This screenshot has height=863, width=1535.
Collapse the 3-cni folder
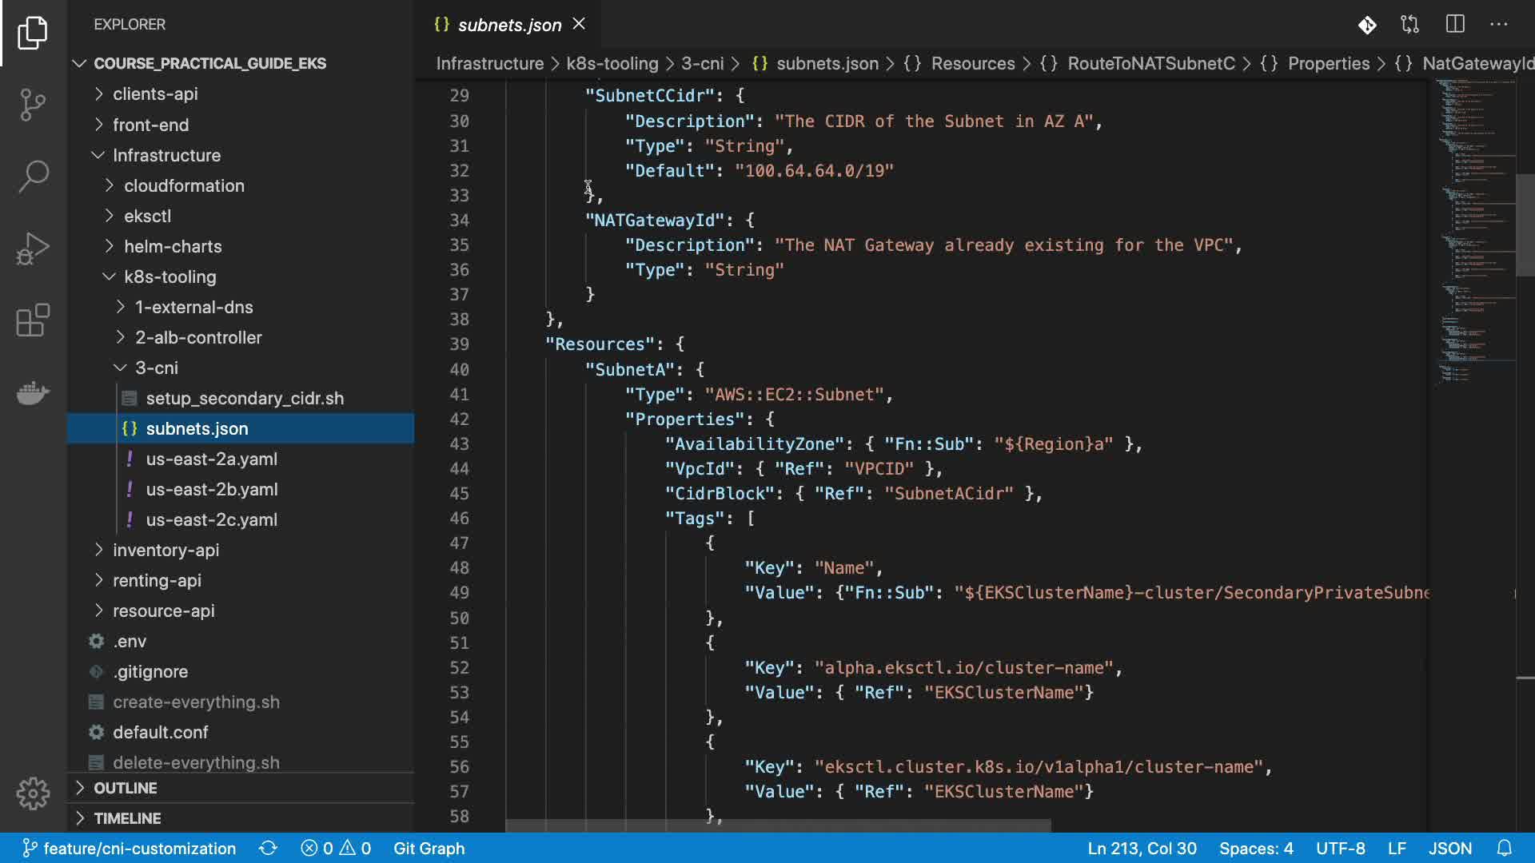[x=157, y=368]
